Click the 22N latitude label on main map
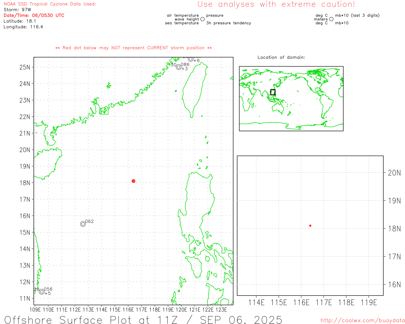Viewport: 405px width, 324px height. (25, 117)
